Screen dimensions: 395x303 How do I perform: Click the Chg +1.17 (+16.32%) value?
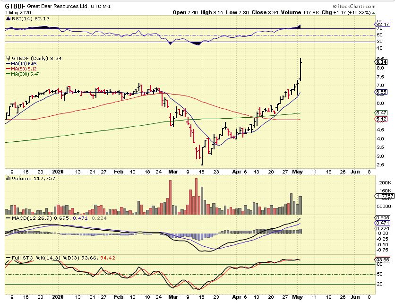(346, 12)
